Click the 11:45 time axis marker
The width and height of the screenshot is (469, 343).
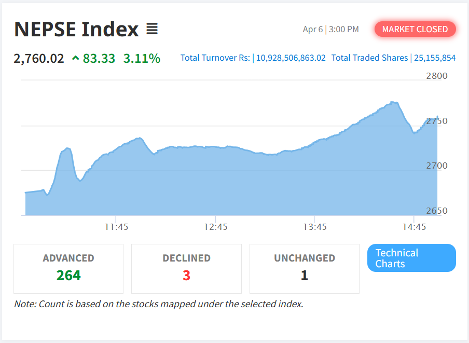[x=116, y=227]
